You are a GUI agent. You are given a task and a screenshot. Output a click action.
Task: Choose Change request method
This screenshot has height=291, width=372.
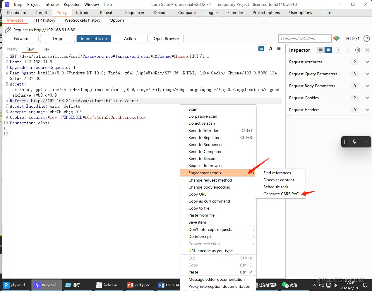click(218, 180)
